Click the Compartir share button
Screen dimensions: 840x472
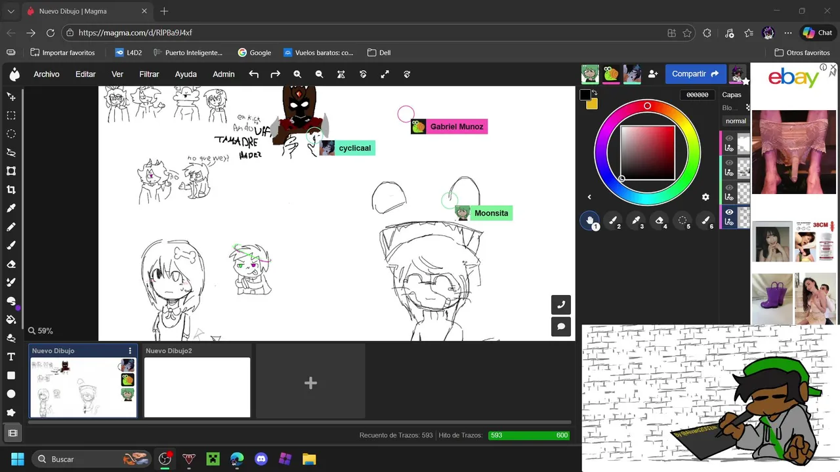(696, 74)
